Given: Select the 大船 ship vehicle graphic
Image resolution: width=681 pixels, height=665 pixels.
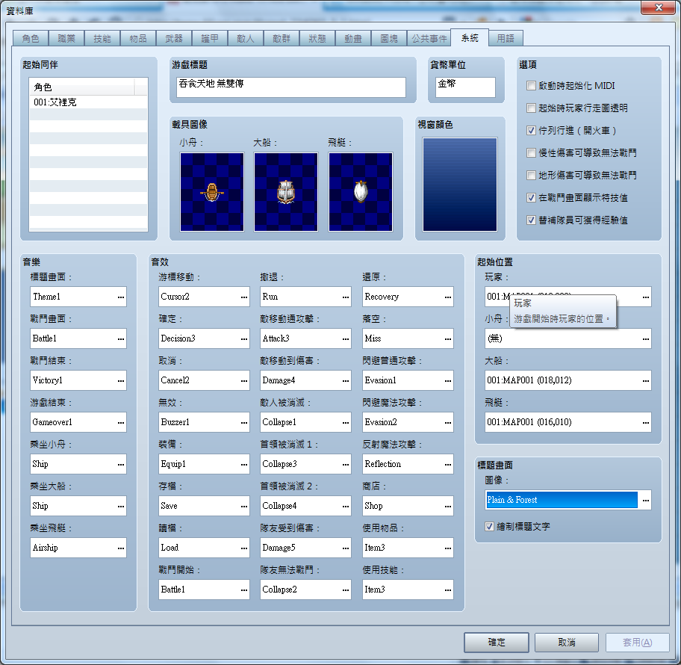Looking at the screenshot, I should click(286, 192).
